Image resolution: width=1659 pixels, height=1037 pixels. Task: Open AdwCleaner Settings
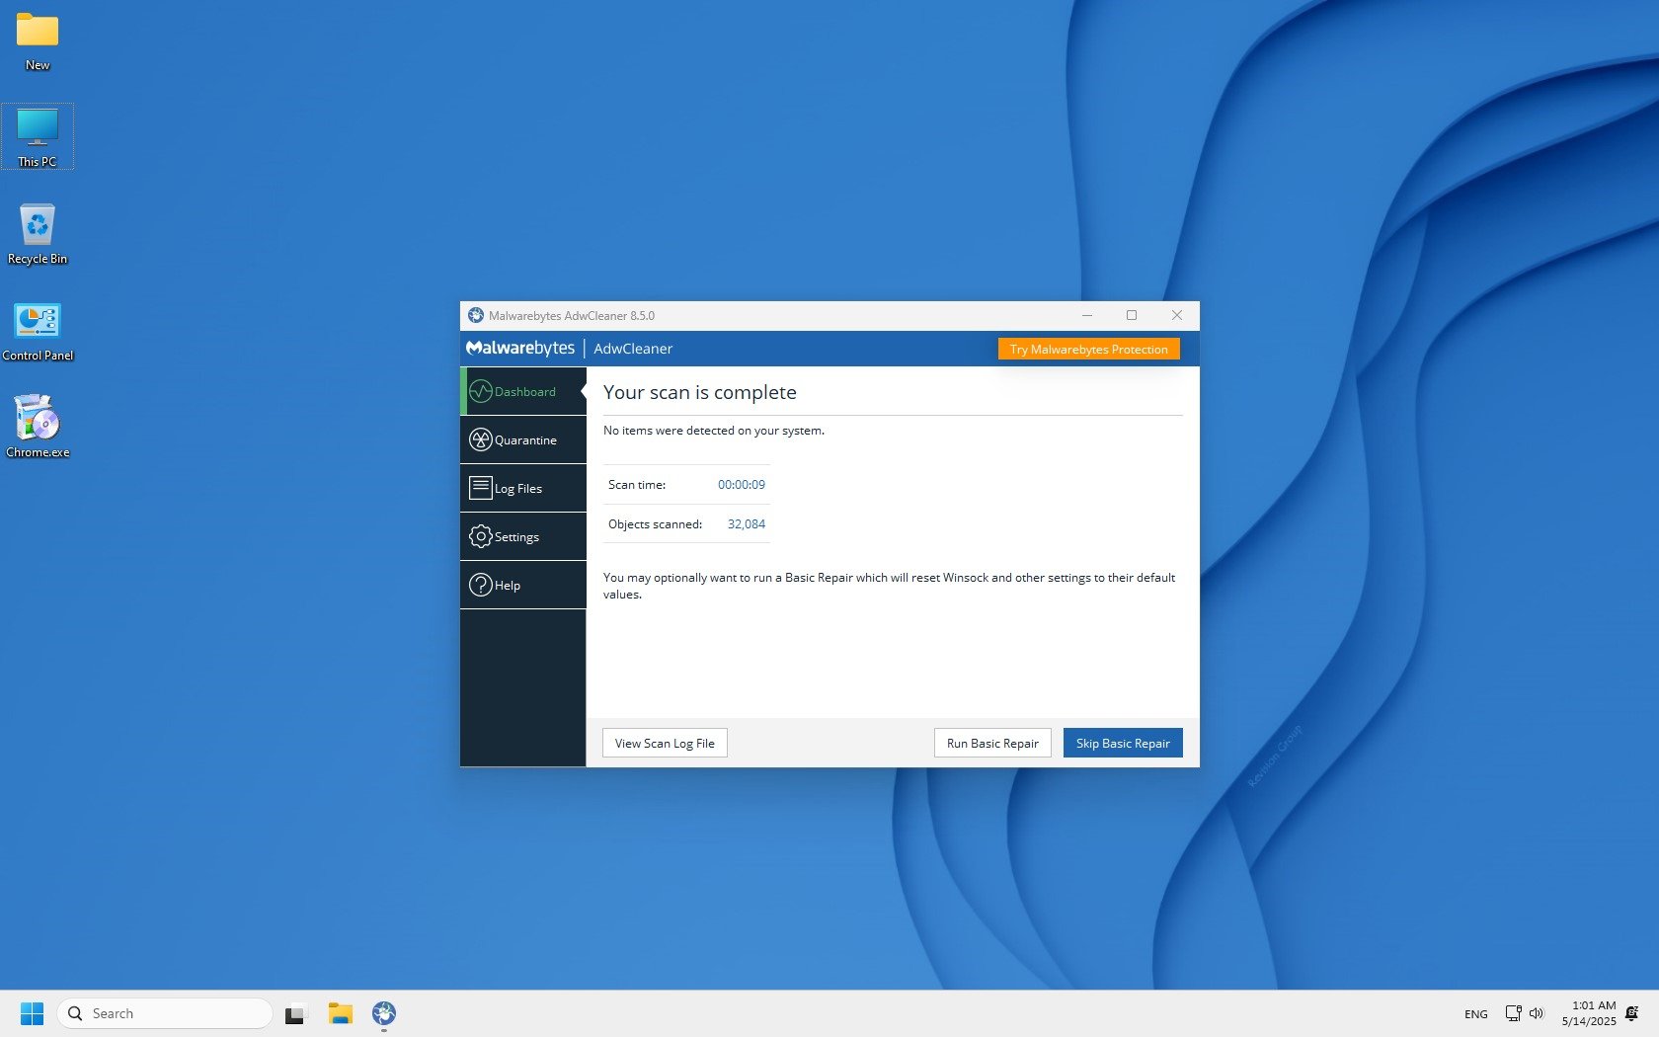[x=523, y=537]
